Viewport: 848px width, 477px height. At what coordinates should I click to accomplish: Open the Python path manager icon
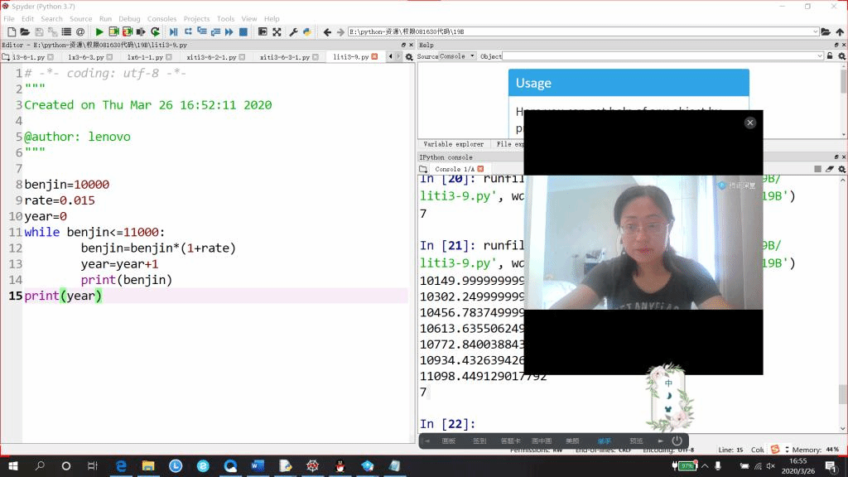click(x=307, y=31)
